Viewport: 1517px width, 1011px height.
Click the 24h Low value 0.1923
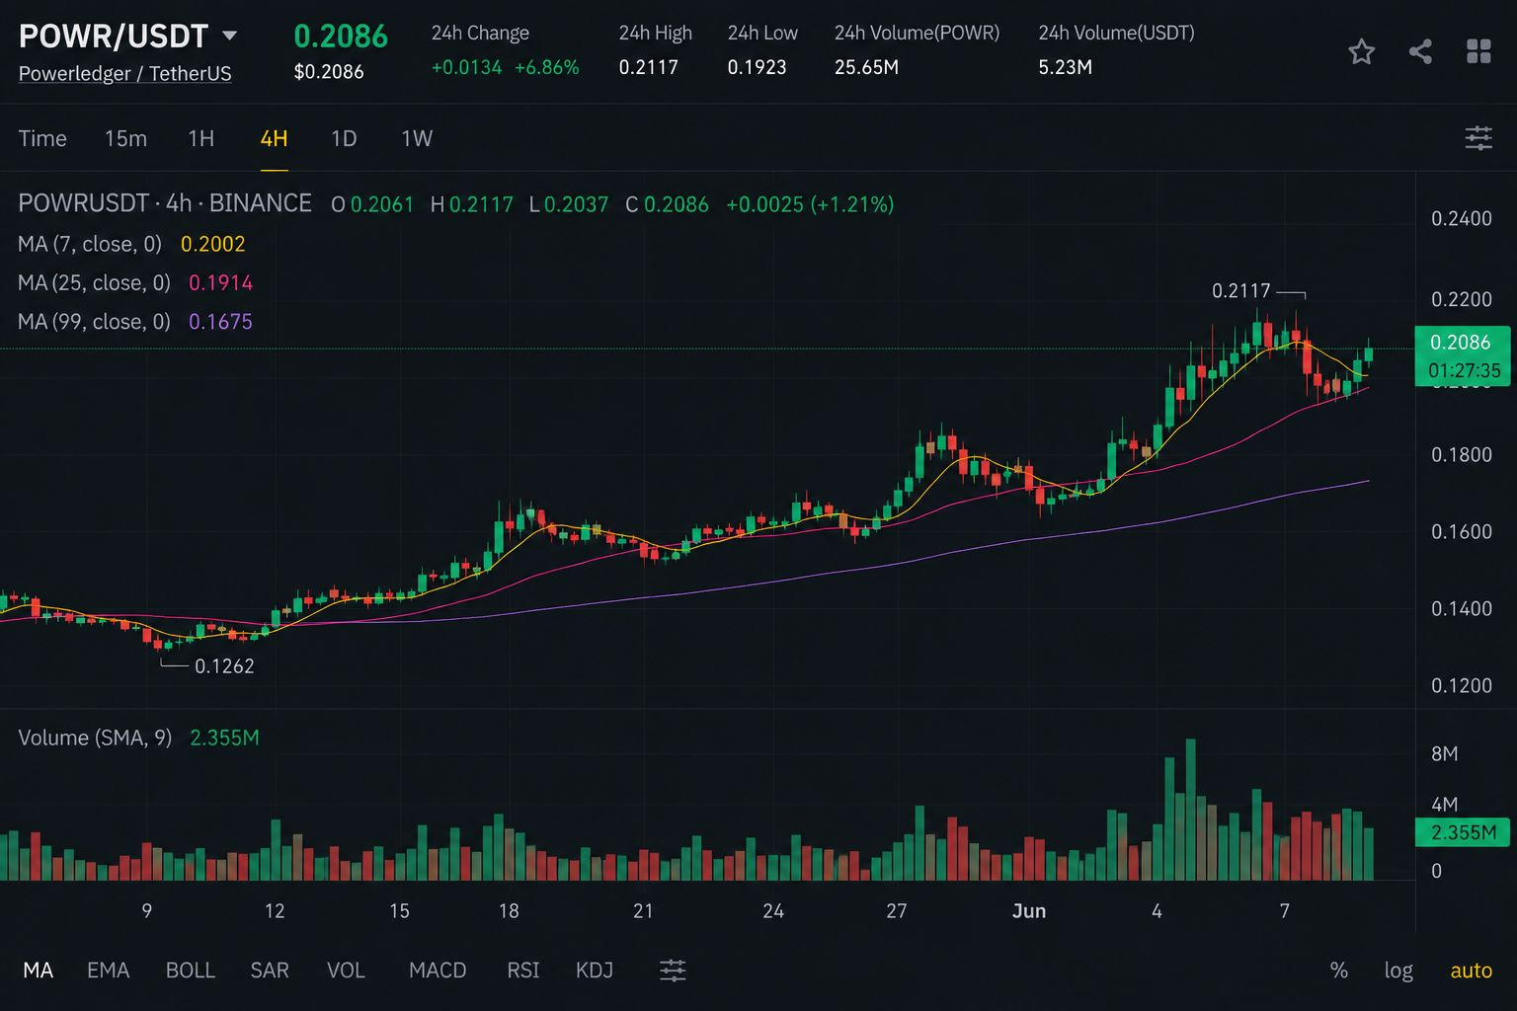757,67
